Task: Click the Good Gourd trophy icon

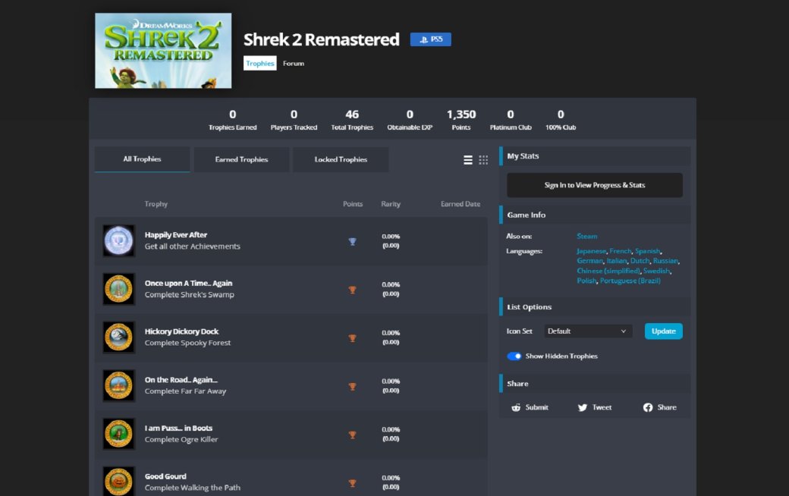Action: (x=119, y=482)
